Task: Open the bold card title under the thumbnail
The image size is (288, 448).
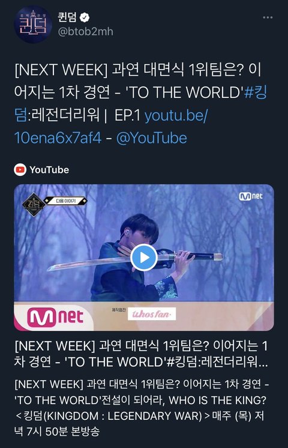Action: pos(141,354)
